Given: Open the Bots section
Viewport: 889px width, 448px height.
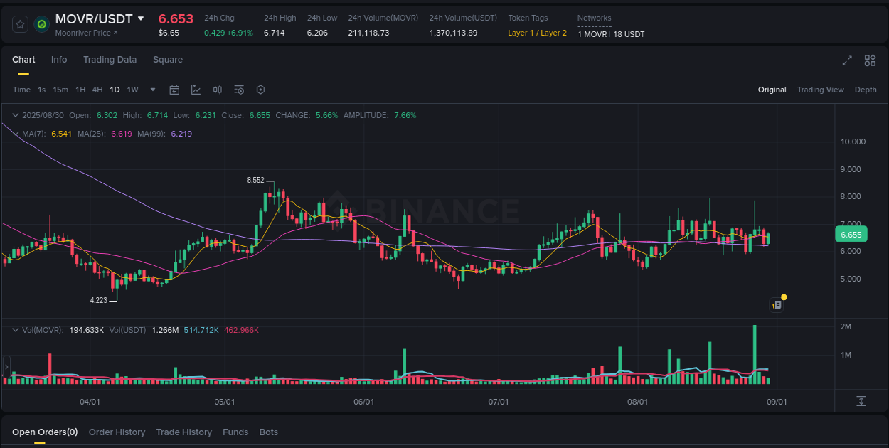Looking at the screenshot, I should pyautogui.click(x=269, y=432).
